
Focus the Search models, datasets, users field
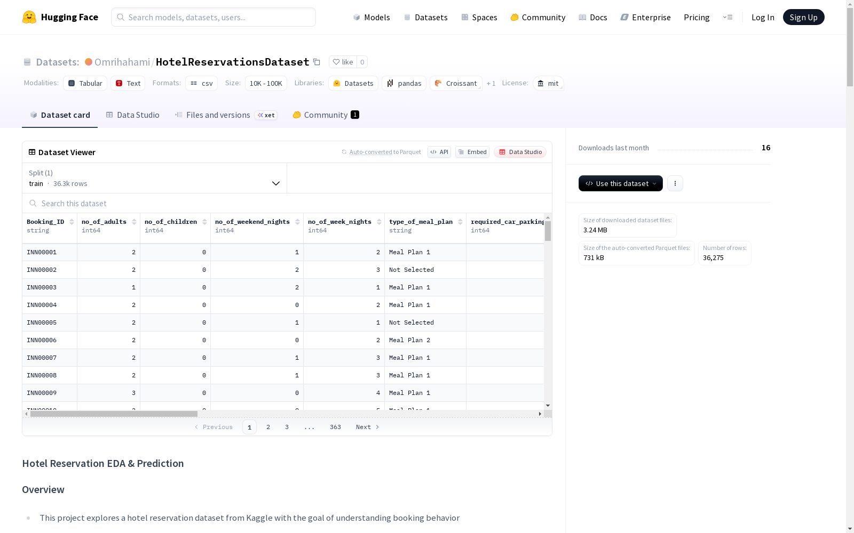coord(213,17)
